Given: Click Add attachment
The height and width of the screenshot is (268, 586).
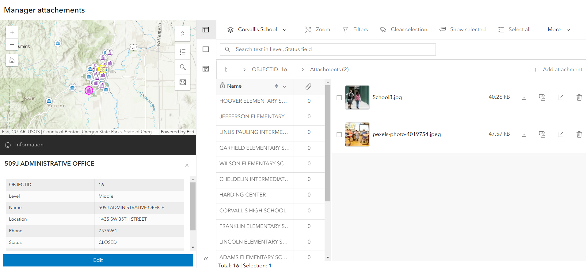Looking at the screenshot, I should pos(557,70).
